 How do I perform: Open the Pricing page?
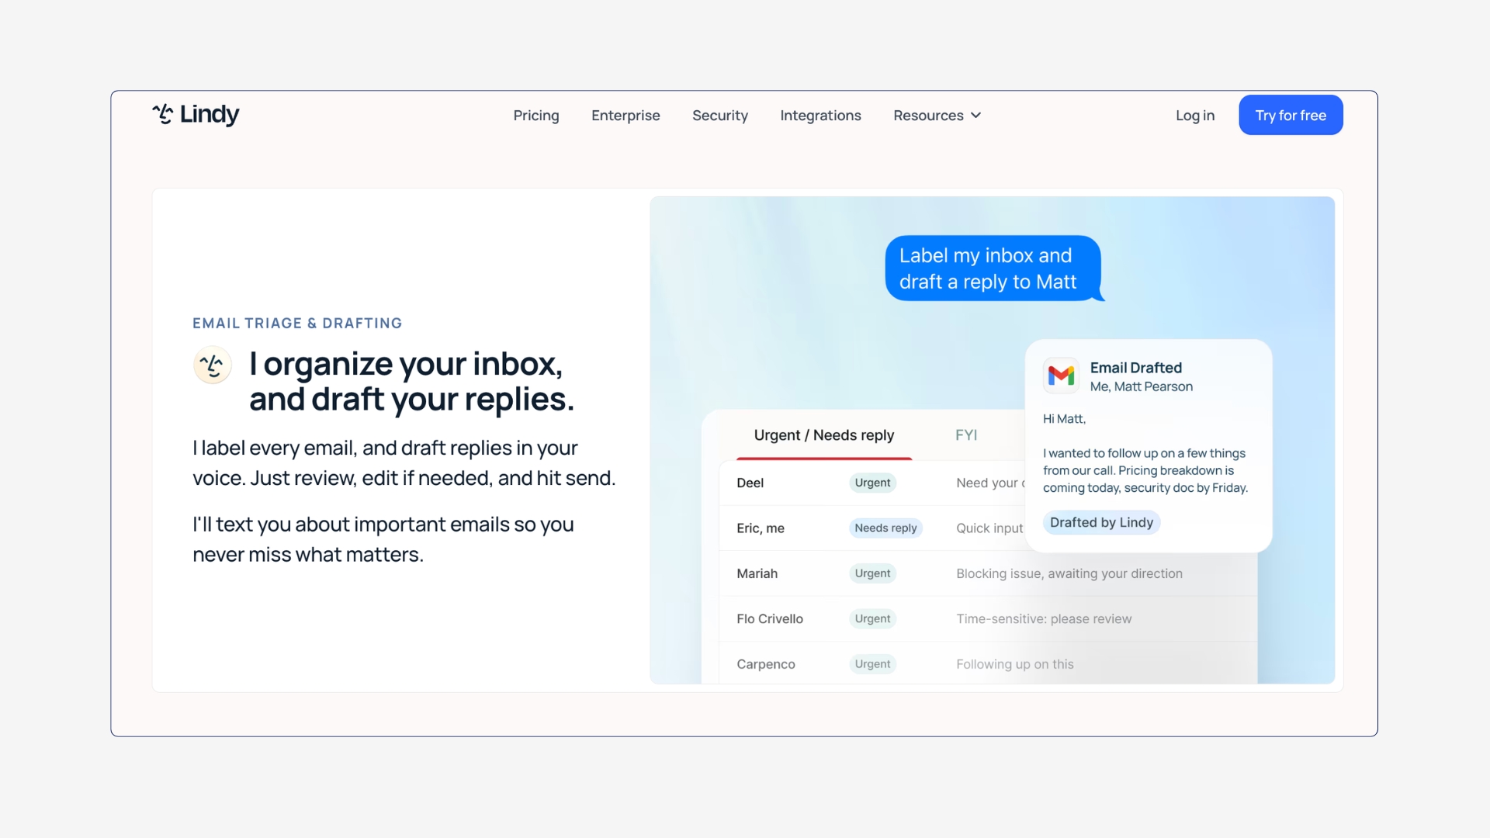[536, 115]
